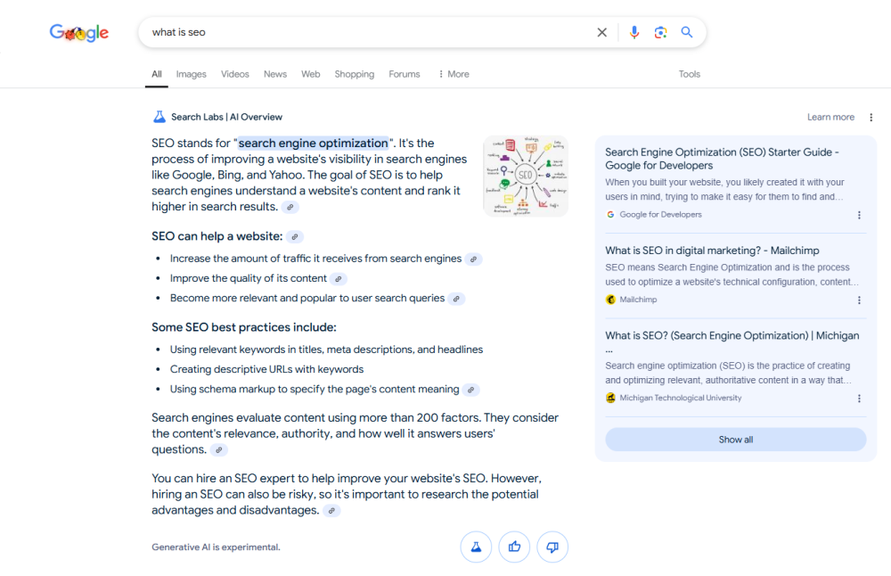891x576 pixels.
Task: Start voice search with the microphone icon
Action: (634, 32)
